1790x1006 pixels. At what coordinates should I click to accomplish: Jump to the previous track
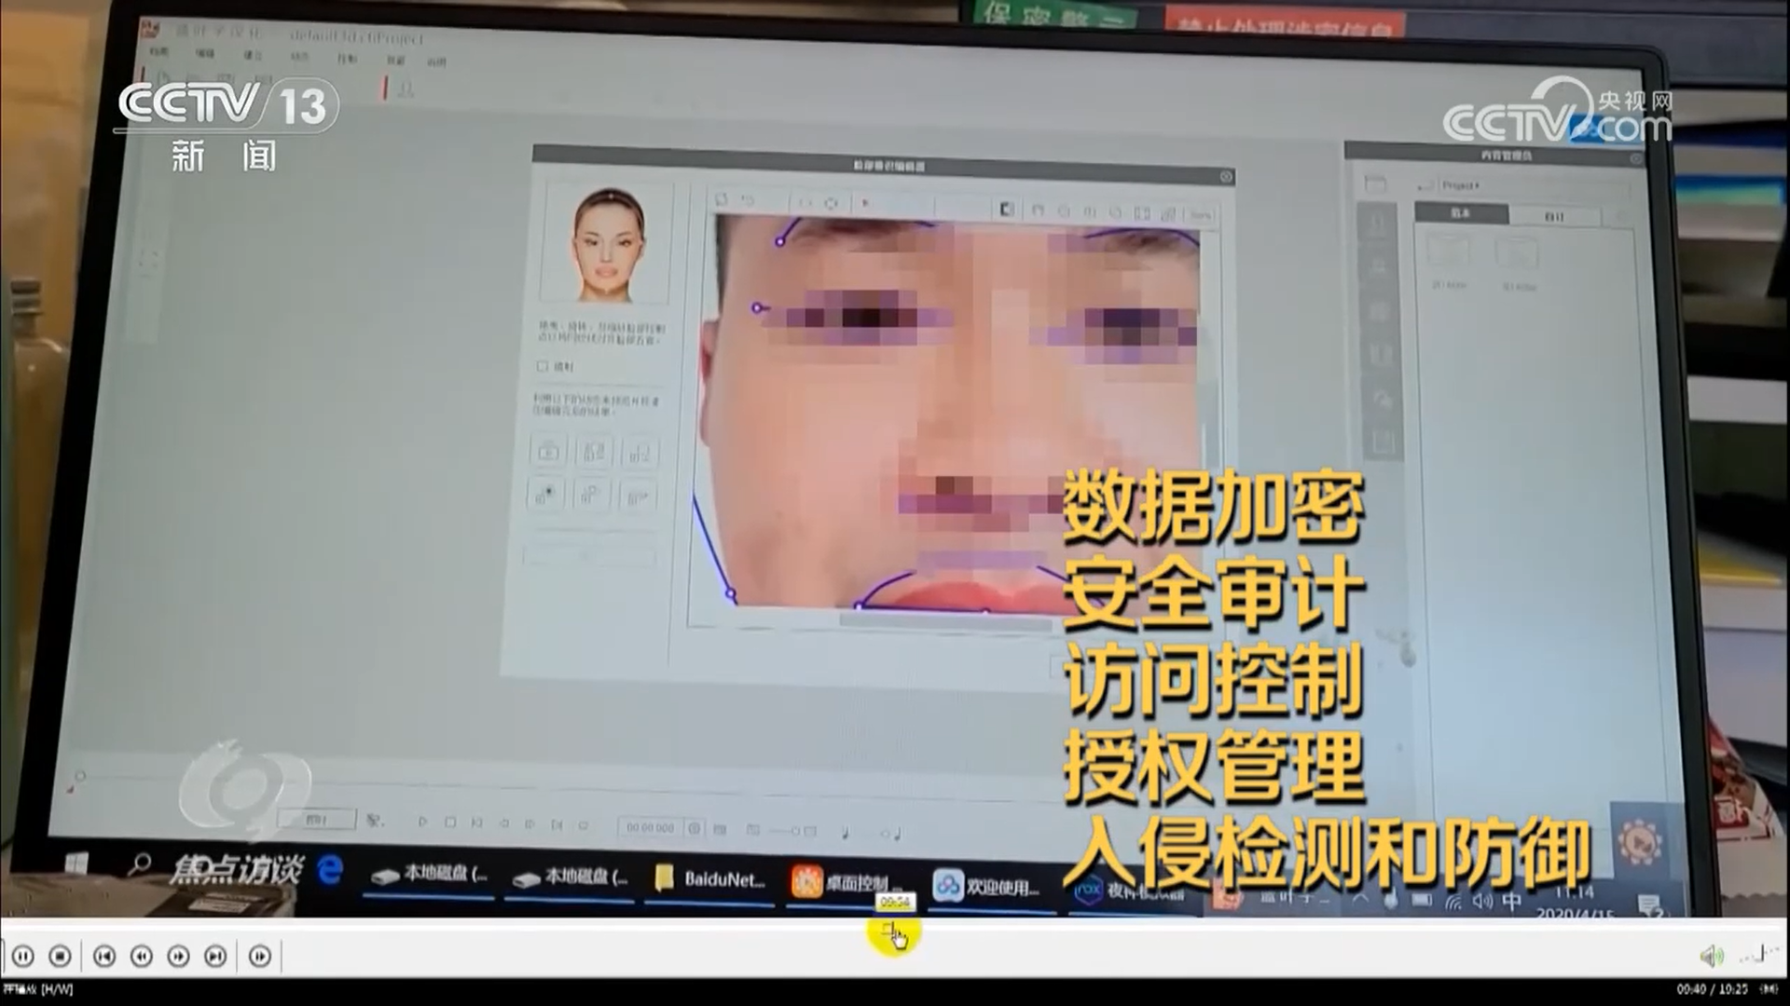point(104,956)
